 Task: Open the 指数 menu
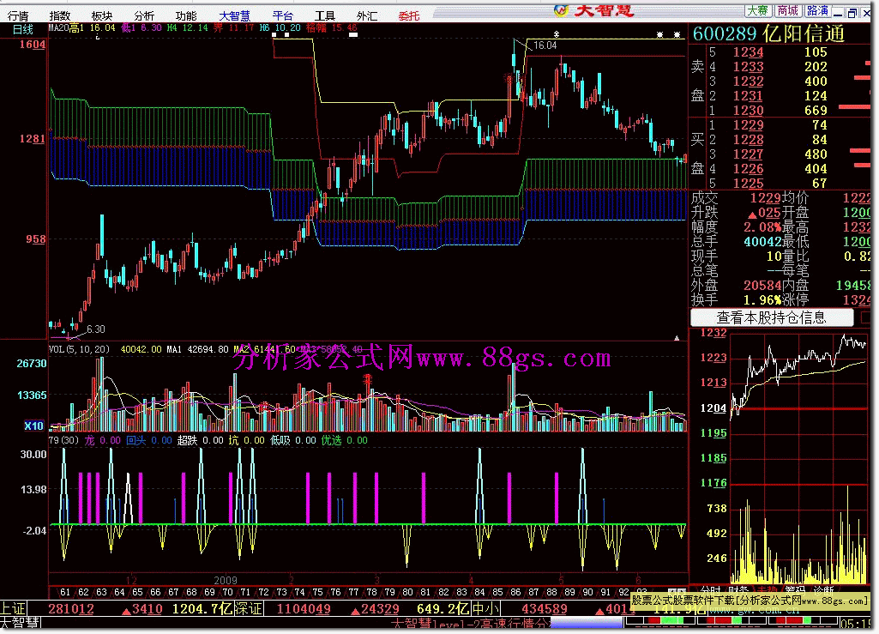pos(60,15)
